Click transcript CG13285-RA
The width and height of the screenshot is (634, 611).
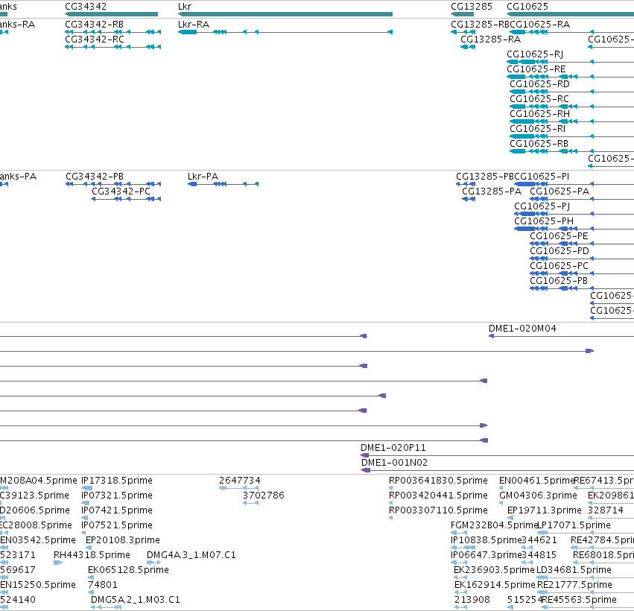pos(490,39)
